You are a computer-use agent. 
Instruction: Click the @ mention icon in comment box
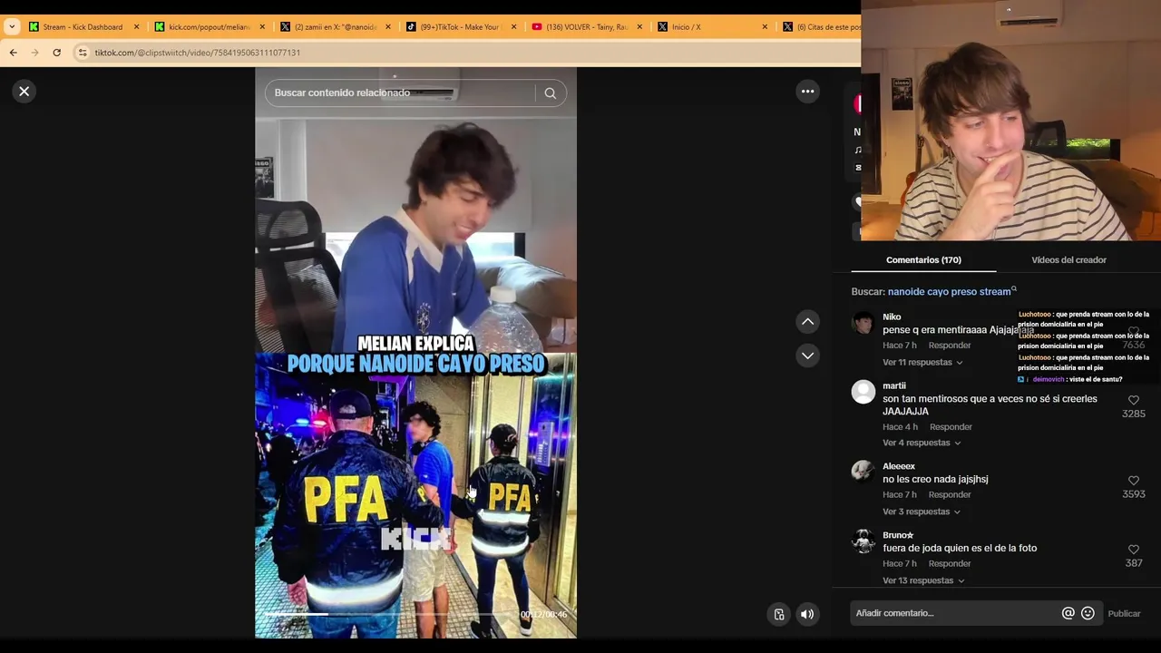(1068, 613)
